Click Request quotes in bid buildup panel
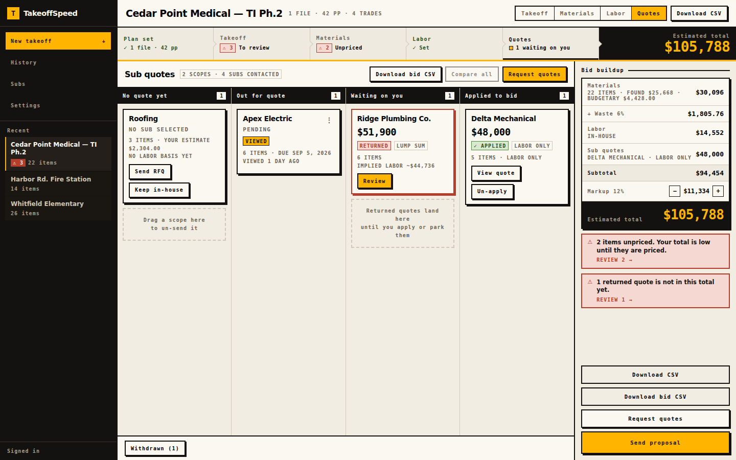 coord(655,419)
